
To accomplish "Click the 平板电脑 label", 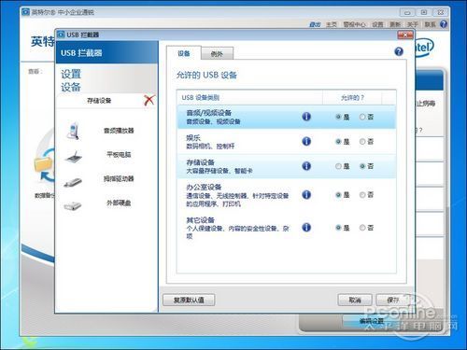I will tap(119, 154).
